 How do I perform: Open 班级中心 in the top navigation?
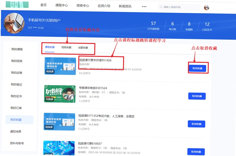click(x=83, y=6)
